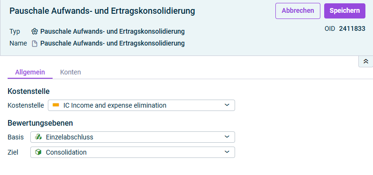
Task: Switch to the Konten tab
Action: pos(71,72)
